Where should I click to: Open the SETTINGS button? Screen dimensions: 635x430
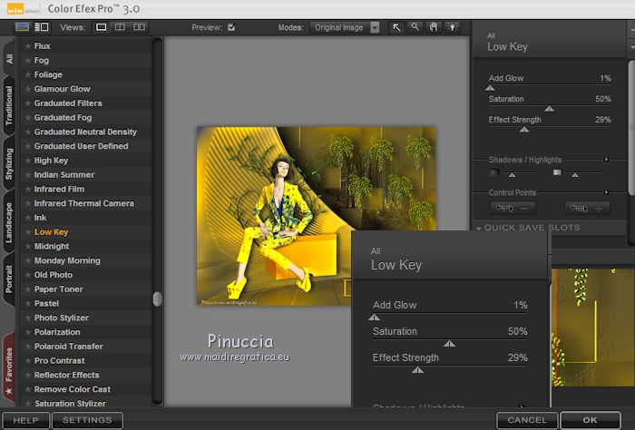pyautogui.click(x=87, y=420)
